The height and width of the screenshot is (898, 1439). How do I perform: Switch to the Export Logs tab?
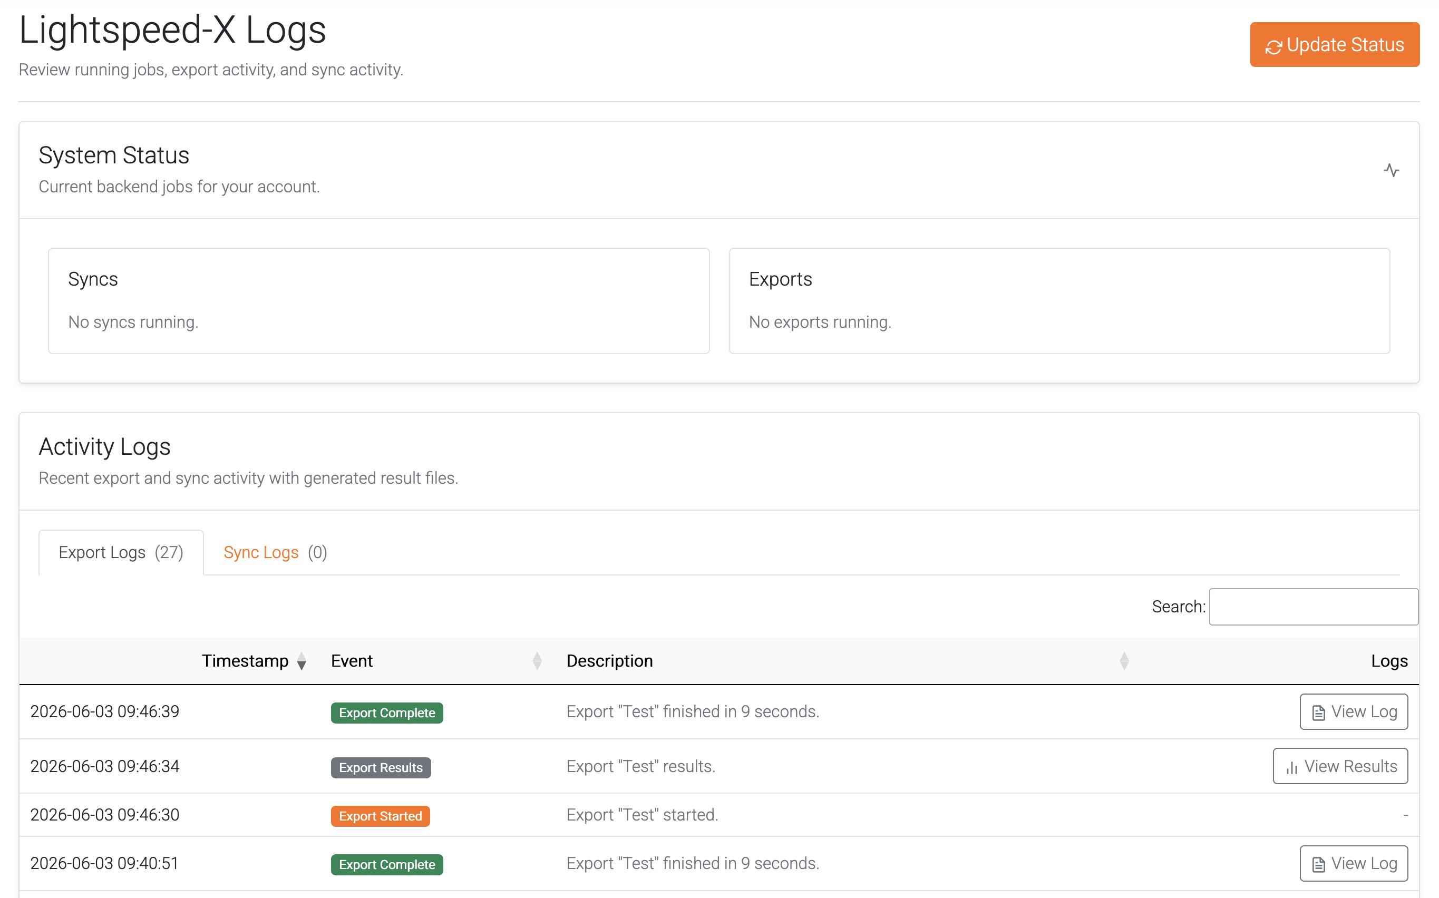[x=121, y=552]
